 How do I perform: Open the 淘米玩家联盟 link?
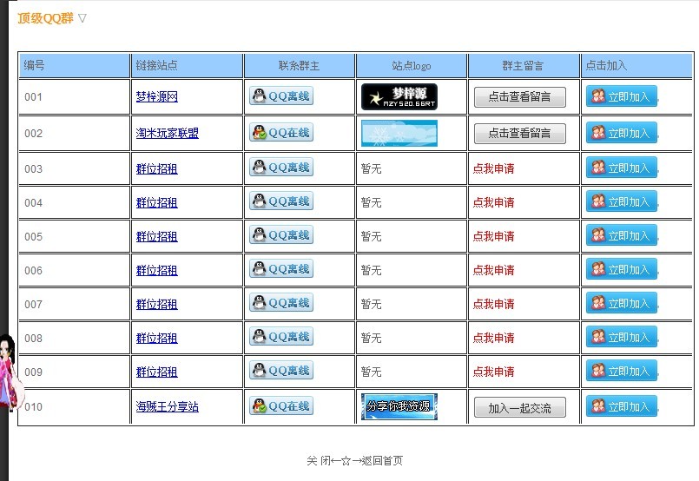click(x=168, y=134)
